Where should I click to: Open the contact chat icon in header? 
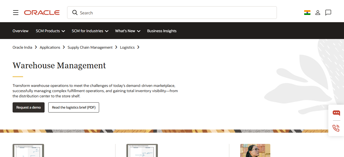pyautogui.click(x=328, y=13)
